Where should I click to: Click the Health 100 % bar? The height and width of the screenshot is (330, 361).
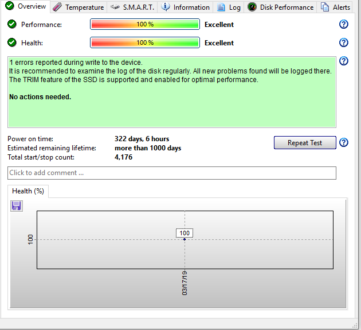pyautogui.click(x=145, y=42)
